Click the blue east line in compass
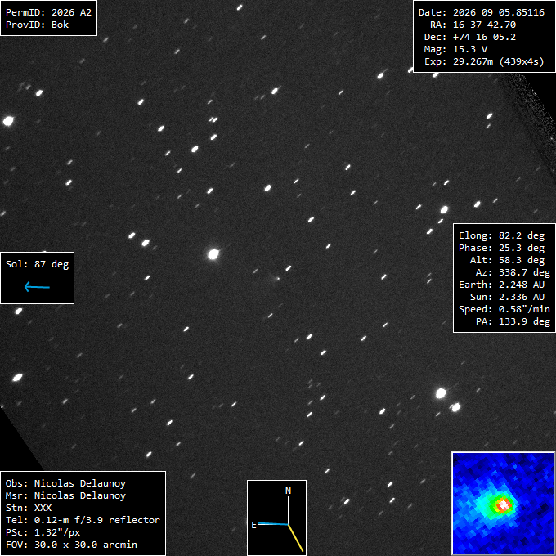The image size is (556, 556). (x=272, y=524)
